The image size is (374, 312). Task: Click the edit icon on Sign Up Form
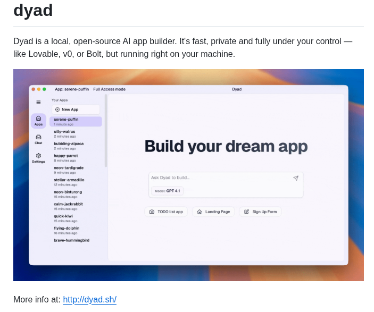pyautogui.click(x=246, y=212)
